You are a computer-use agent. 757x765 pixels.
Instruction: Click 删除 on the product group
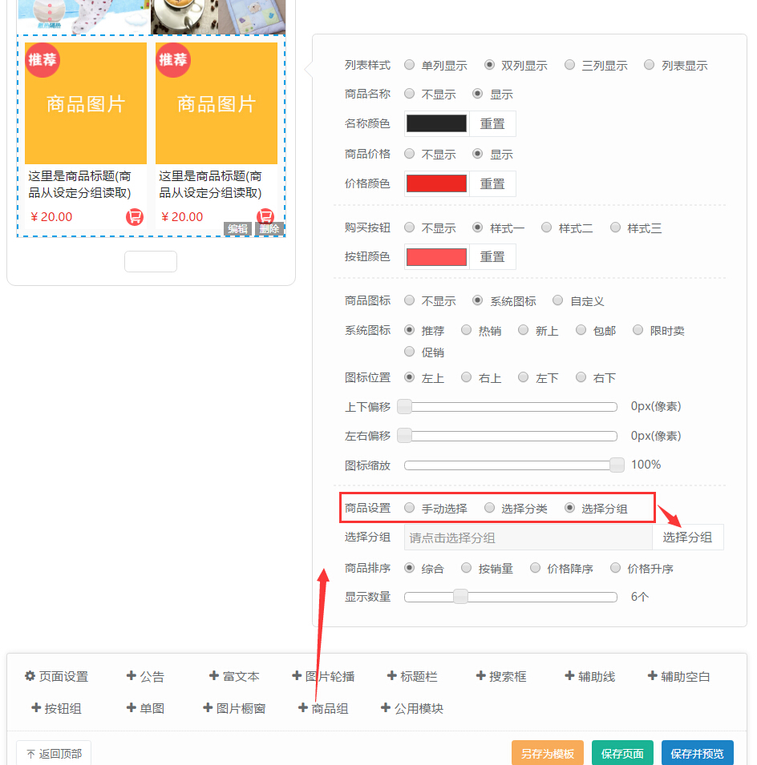[269, 229]
